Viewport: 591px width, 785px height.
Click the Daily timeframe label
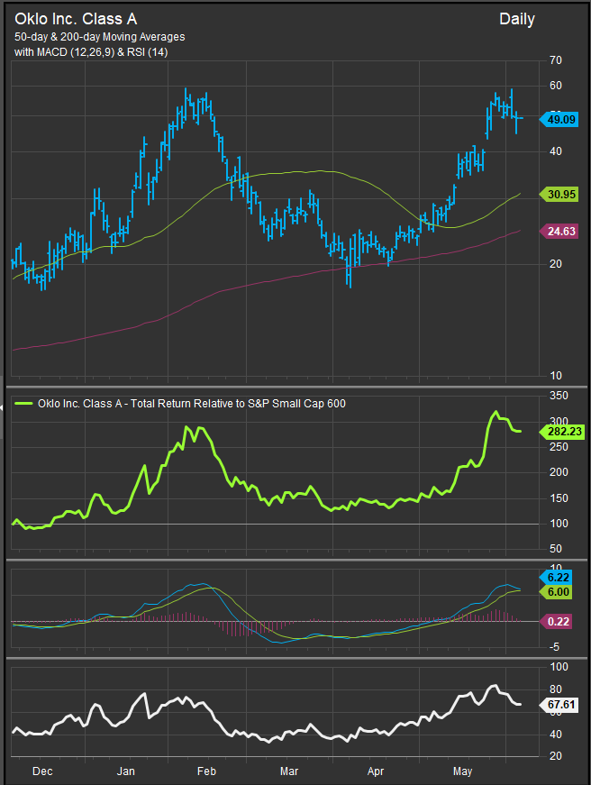click(x=517, y=20)
